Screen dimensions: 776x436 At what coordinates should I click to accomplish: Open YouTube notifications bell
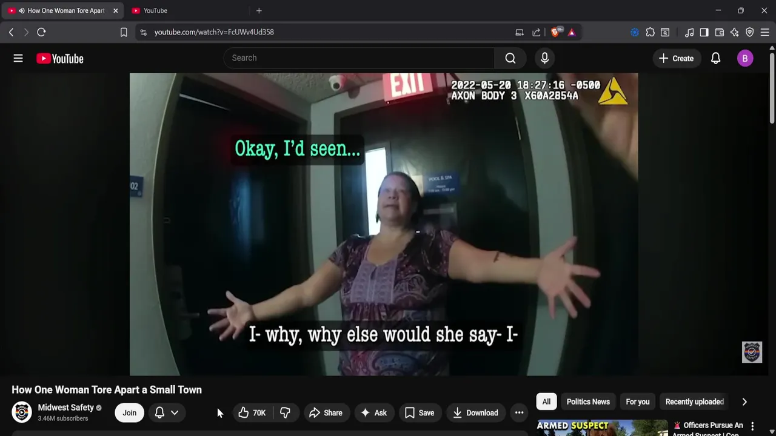(715, 58)
